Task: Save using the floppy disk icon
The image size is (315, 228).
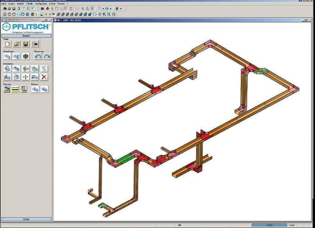Action: pyautogui.click(x=26, y=44)
